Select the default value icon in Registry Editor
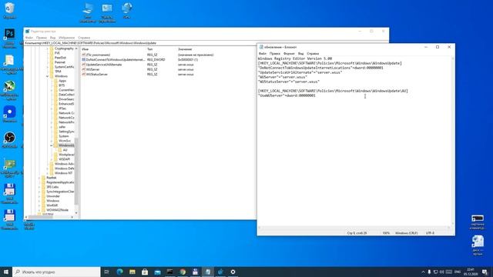This screenshot has height=277, width=493. [x=84, y=55]
